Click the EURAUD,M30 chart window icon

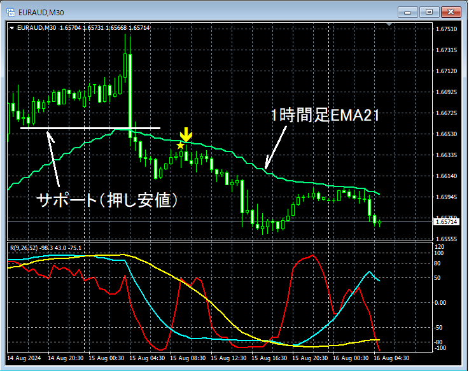11,12
